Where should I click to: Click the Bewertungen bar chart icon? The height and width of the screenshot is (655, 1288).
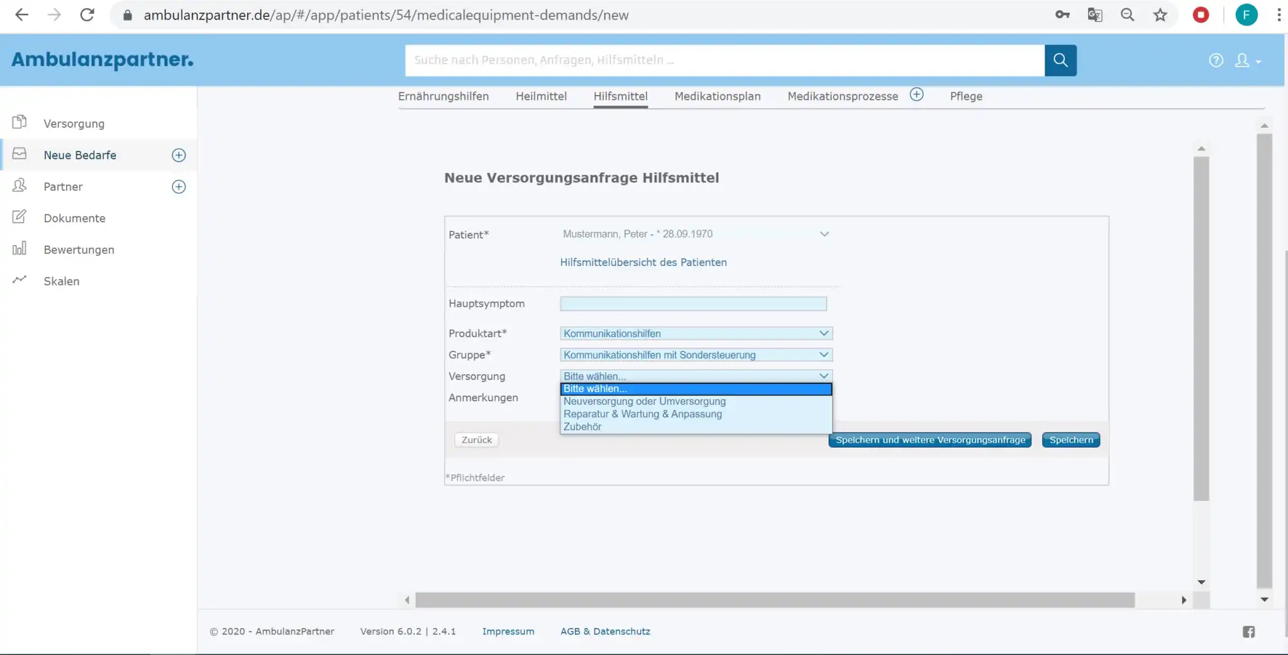[19, 248]
